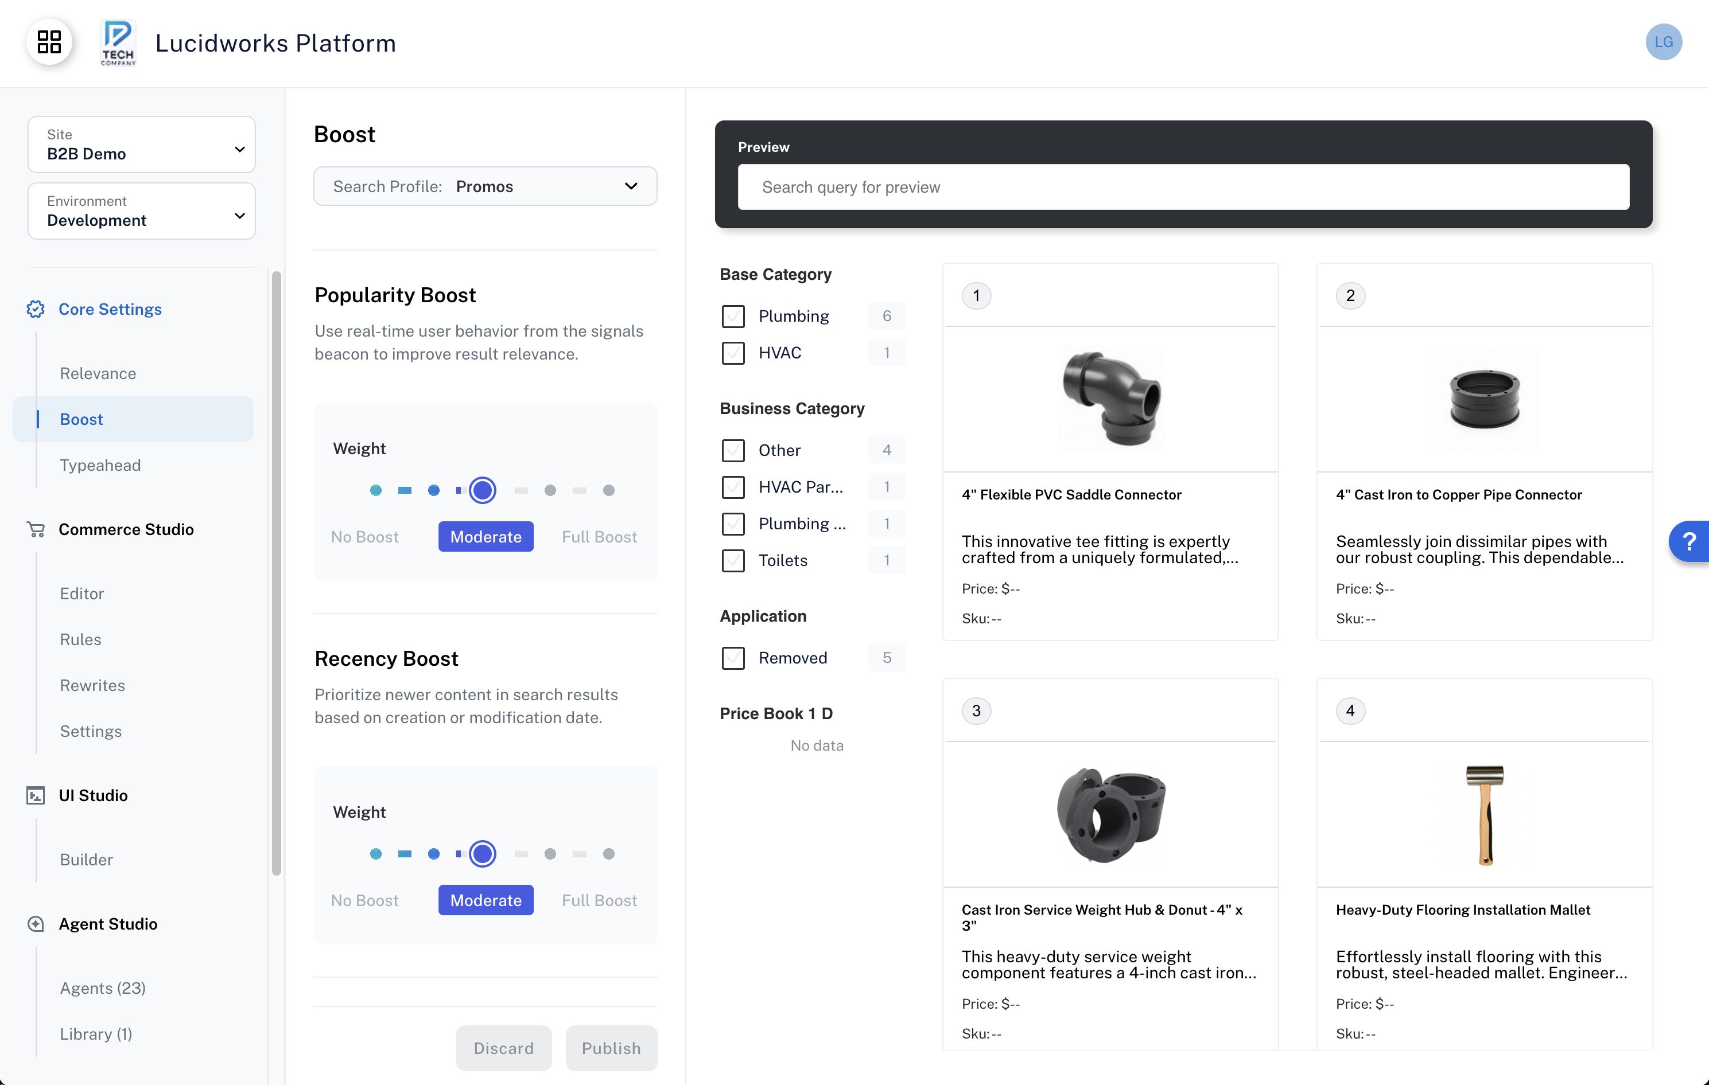Expand the UI Studio section
Image resolution: width=1709 pixels, height=1085 pixels.
coord(93,795)
